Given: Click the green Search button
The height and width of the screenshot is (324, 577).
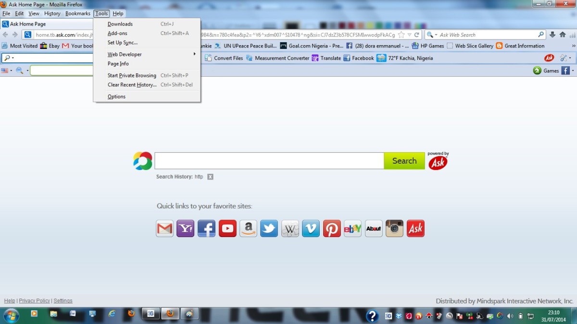Looking at the screenshot, I should click(x=404, y=160).
